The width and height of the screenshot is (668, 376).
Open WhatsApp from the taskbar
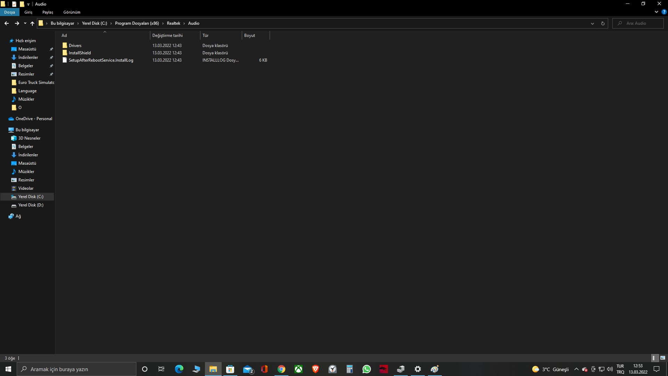tap(366, 369)
